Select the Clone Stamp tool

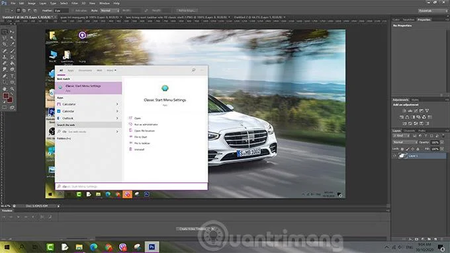(x=5, y=57)
